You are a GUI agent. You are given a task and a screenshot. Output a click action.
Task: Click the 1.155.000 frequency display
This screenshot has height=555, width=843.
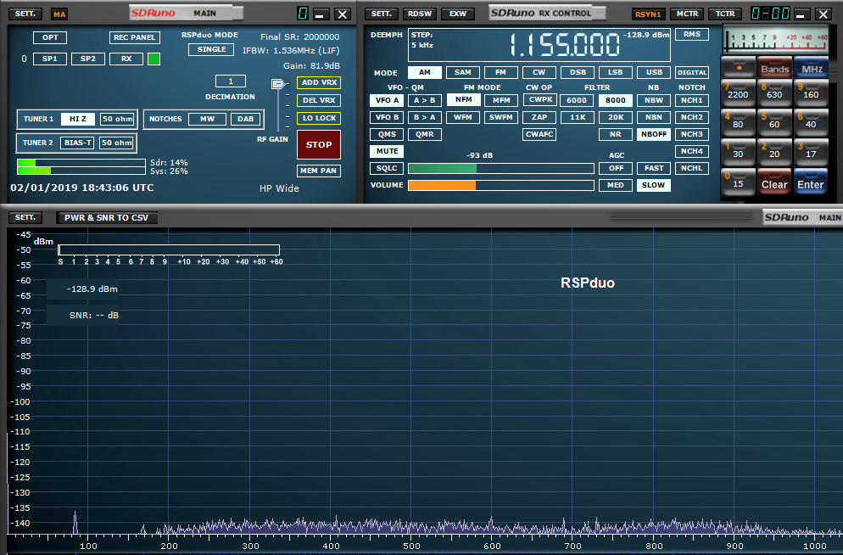pyautogui.click(x=565, y=45)
